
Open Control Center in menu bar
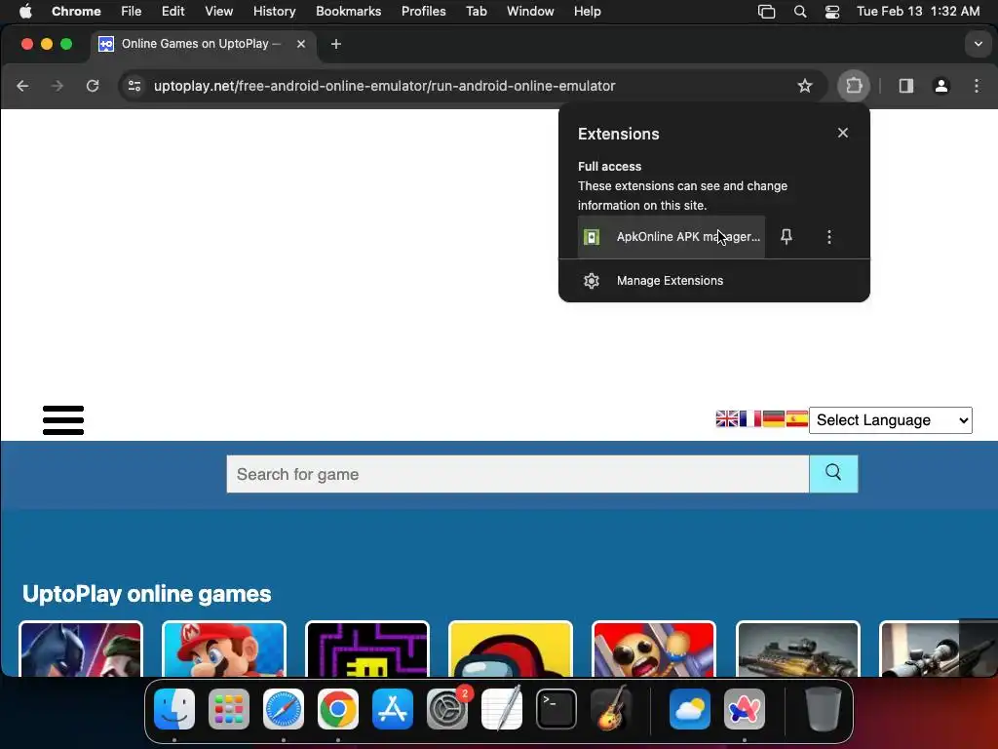pyautogui.click(x=832, y=12)
